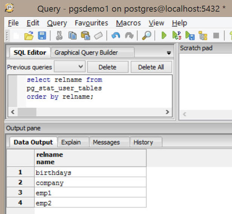232x214 pixels.
Task: Show the Explain tab
Action: (x=71, y=142)
